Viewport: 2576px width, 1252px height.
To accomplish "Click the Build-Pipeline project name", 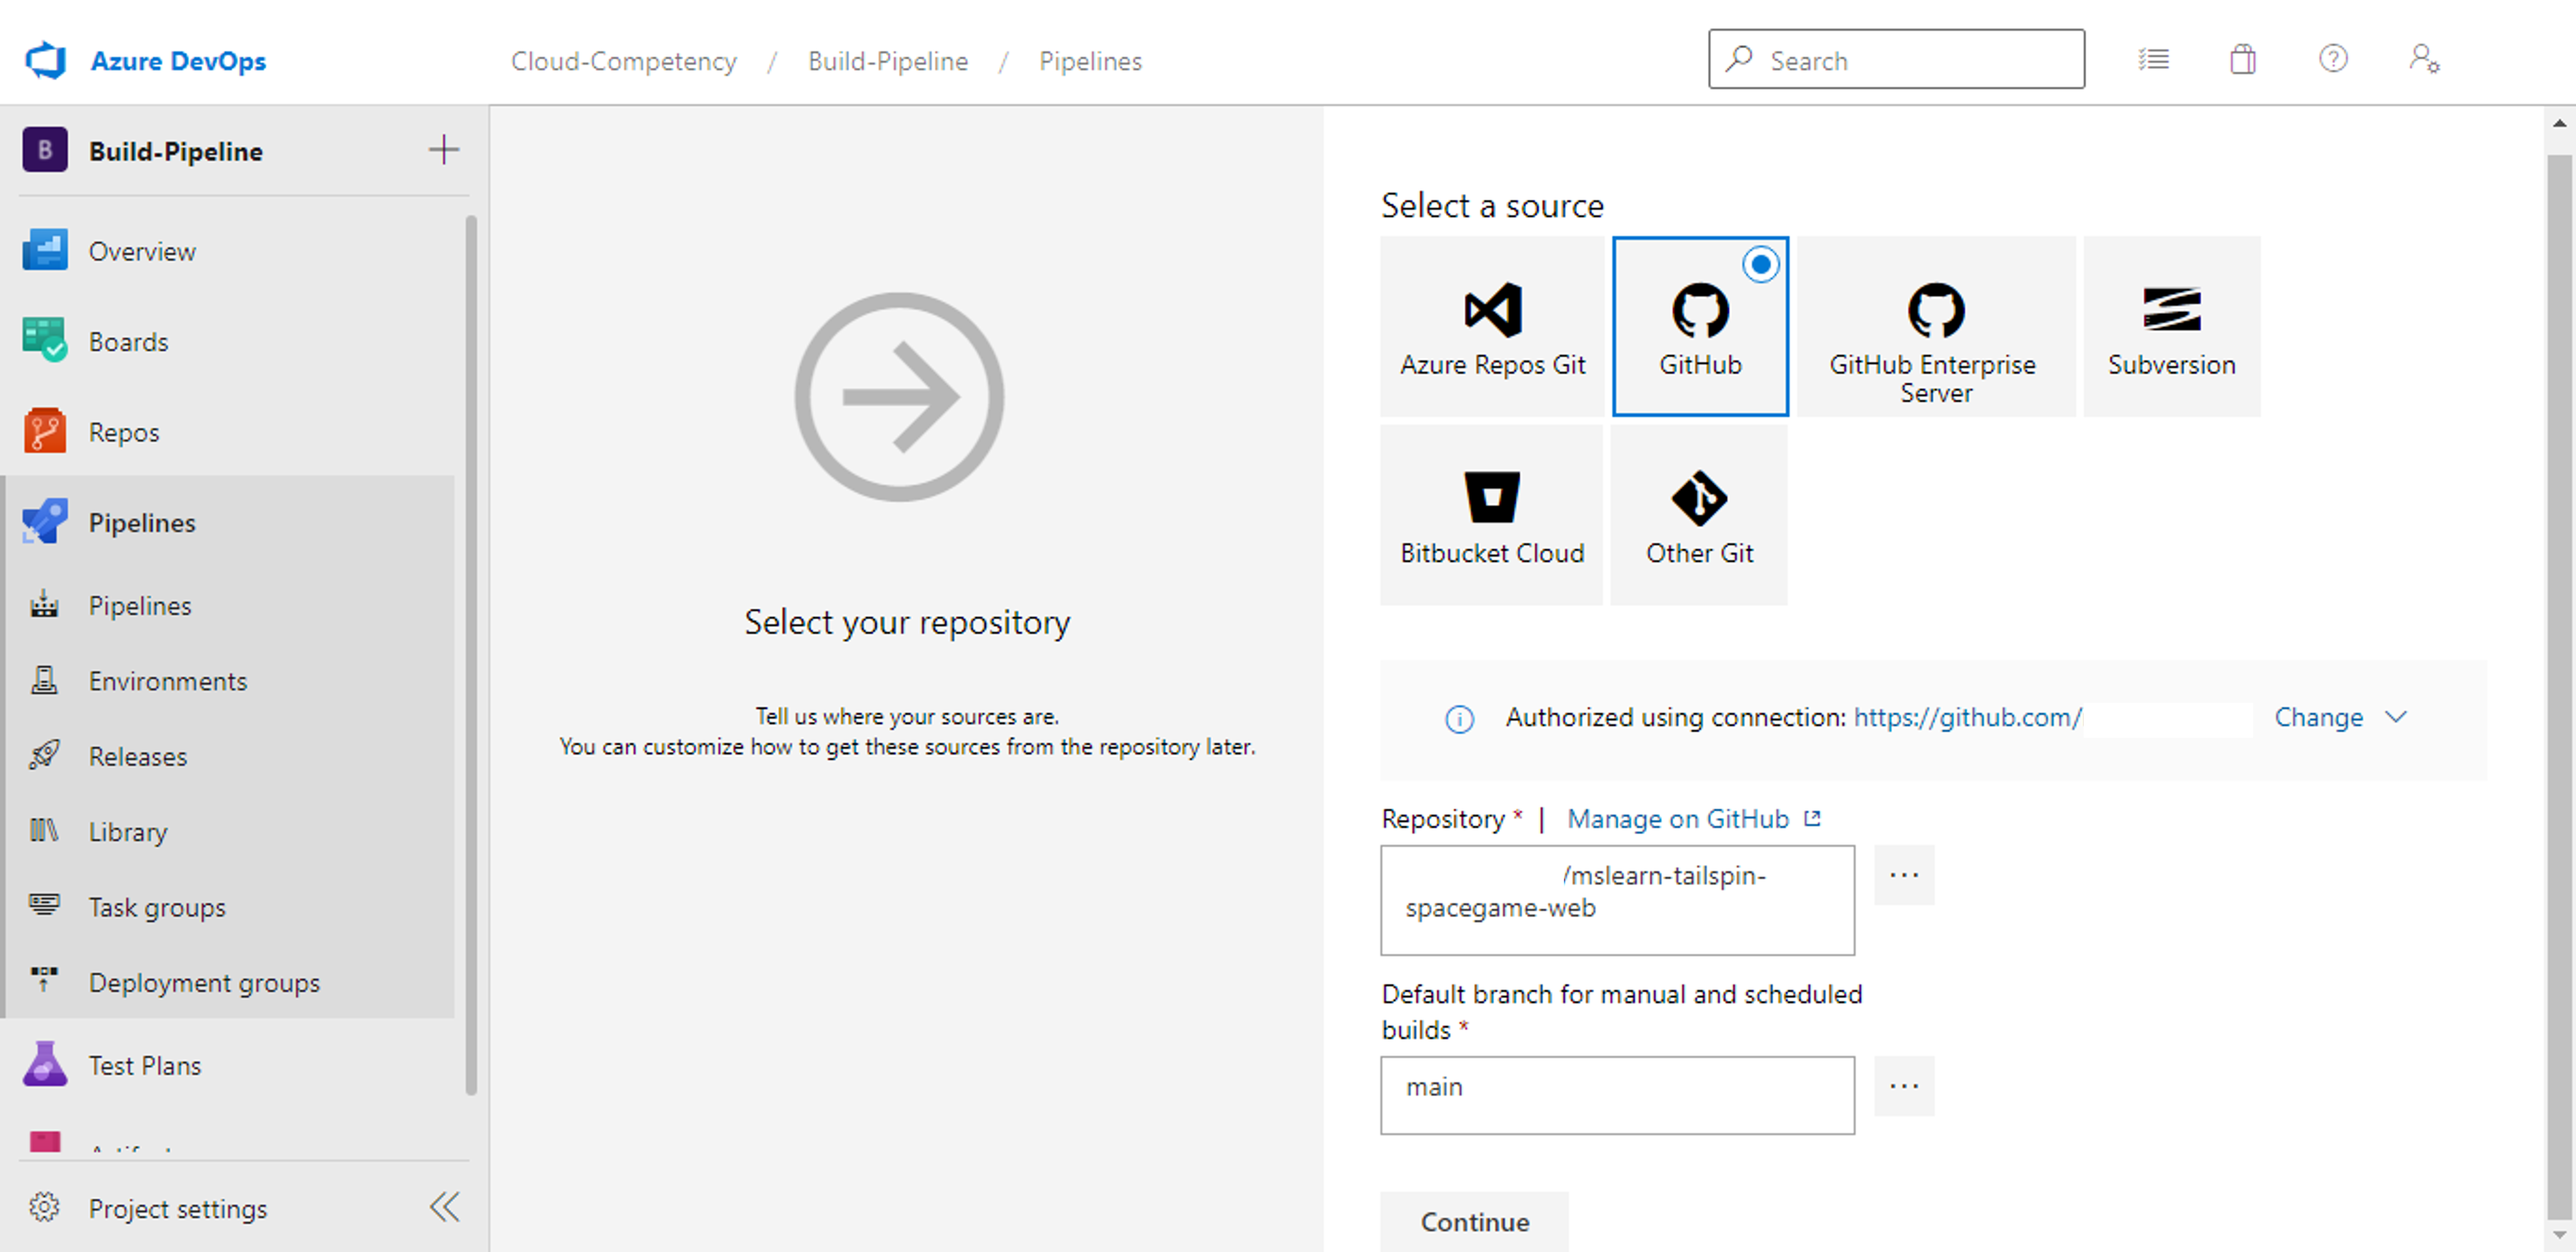I will 176,151.
